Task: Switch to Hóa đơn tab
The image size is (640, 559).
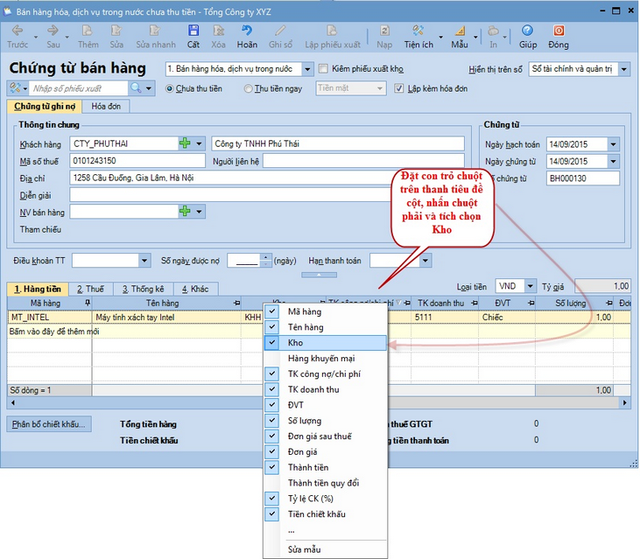Action: tap(106, 107)
